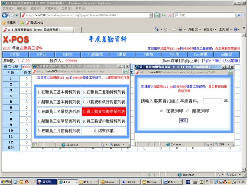Open the favorites star icon
247x185 pixels.
4,23
